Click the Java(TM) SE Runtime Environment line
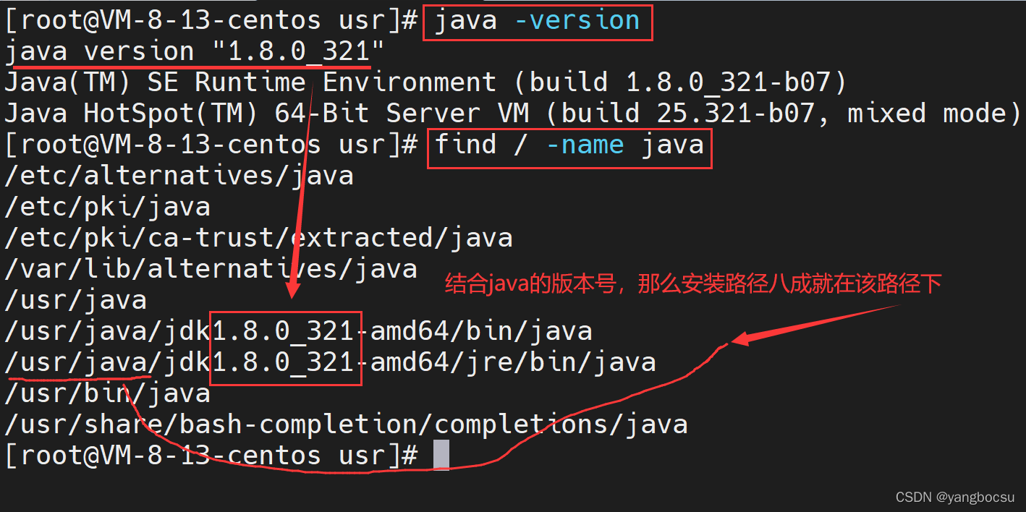Viewport: 1026px width, 512px height. (x=425, y=83)
